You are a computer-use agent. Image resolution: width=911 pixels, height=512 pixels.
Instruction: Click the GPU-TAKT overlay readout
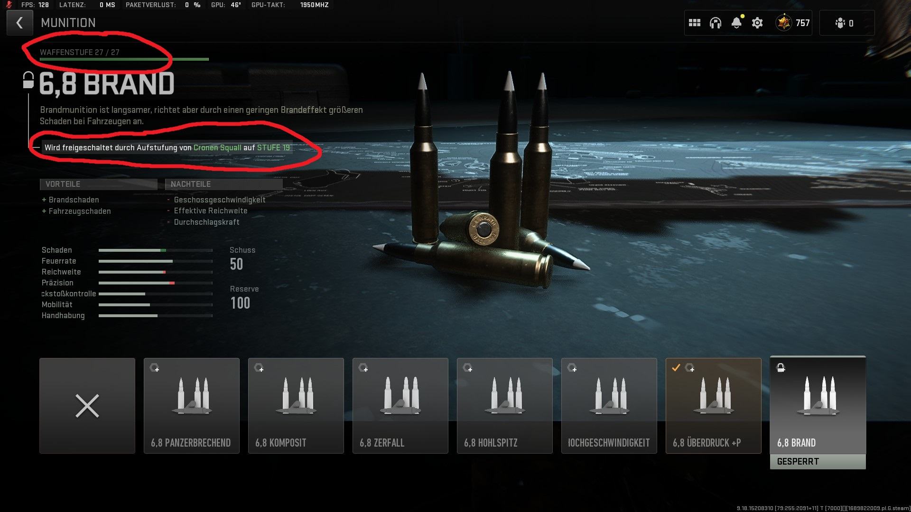[x=290, y=5]
